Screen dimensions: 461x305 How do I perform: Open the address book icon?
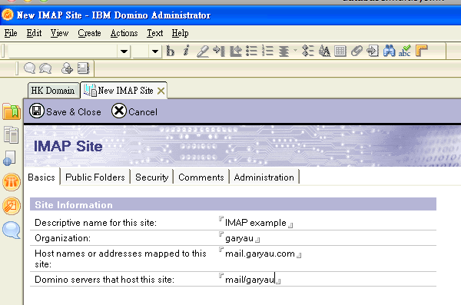[83, 68]
